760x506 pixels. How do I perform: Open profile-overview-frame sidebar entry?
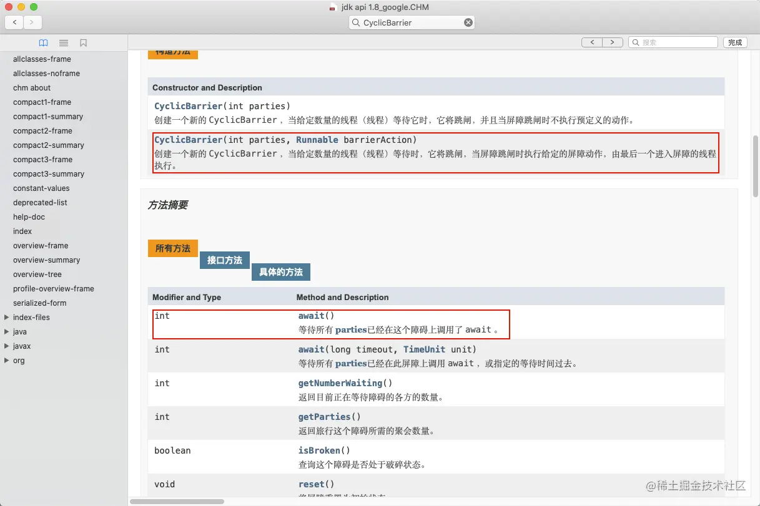tap(54, 289)
